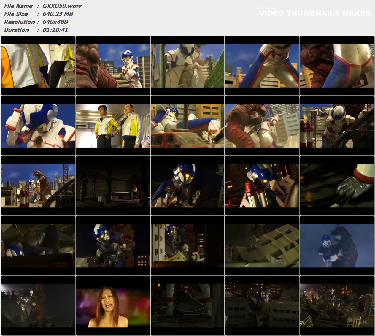Open dark thumbnail of hero lying under debris

click(38, 245)
